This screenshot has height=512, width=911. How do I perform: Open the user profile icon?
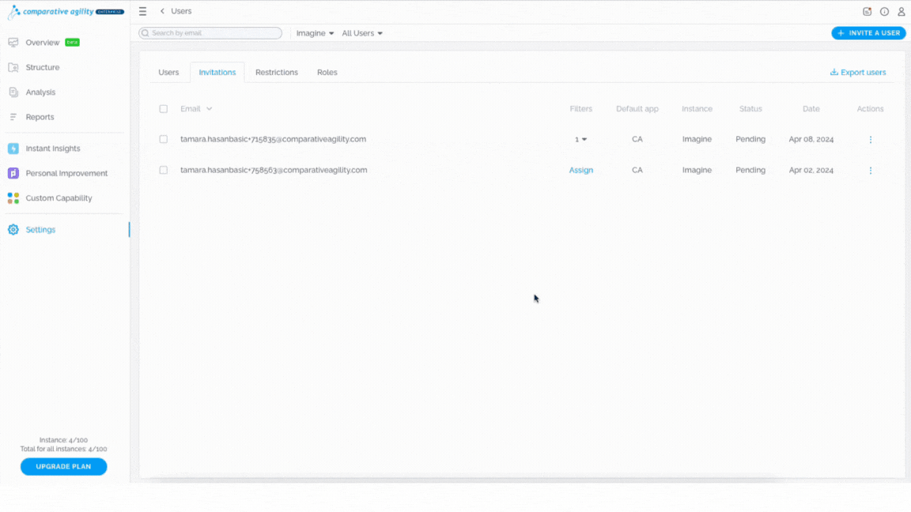pyautogui.click(x=902, y=12)
